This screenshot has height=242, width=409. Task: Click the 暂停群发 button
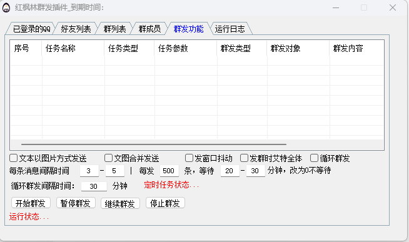(76, 203)
